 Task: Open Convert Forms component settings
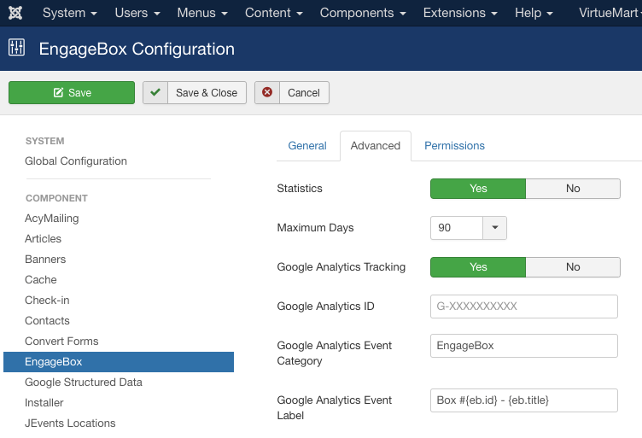(61, 342)
